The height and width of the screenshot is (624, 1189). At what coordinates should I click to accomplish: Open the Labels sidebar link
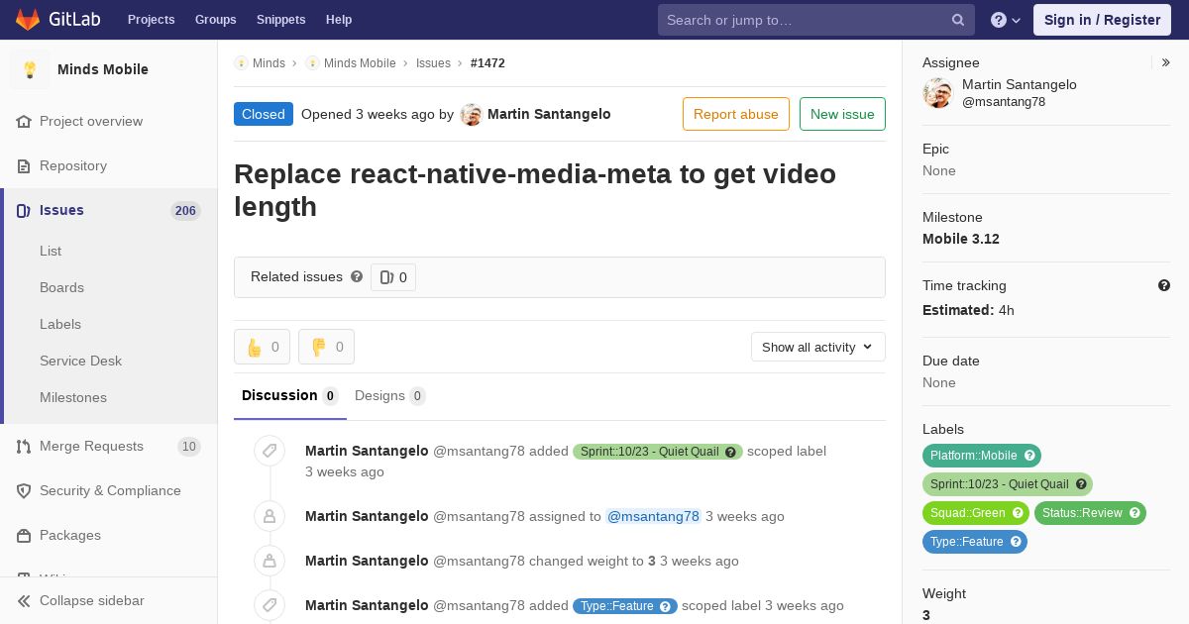click(x=60, y=325)
